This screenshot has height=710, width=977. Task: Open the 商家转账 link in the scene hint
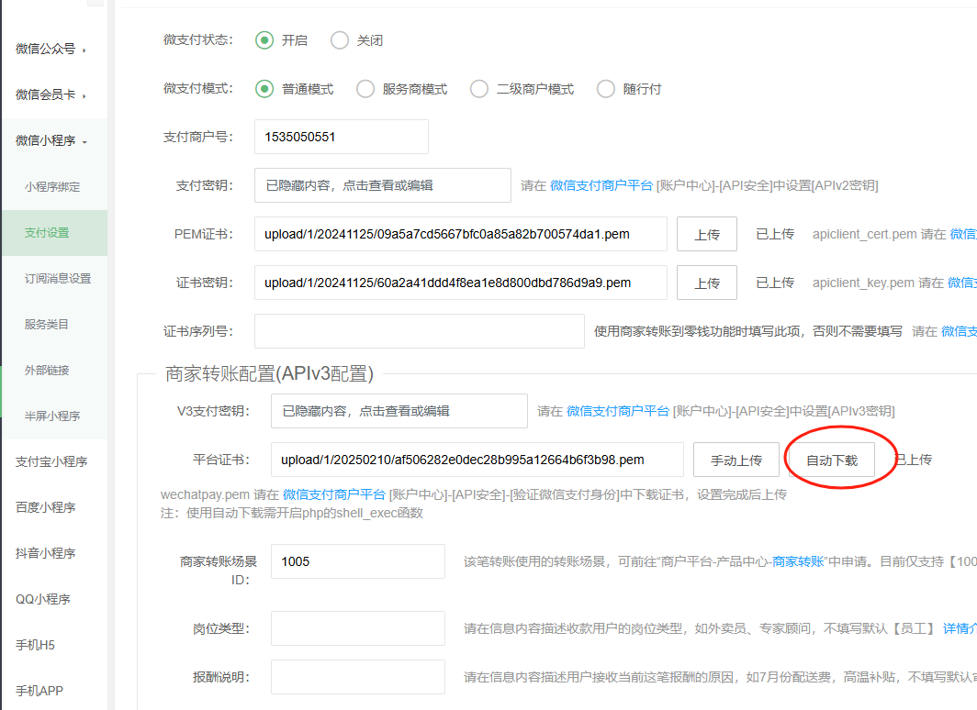click(797, 561)
